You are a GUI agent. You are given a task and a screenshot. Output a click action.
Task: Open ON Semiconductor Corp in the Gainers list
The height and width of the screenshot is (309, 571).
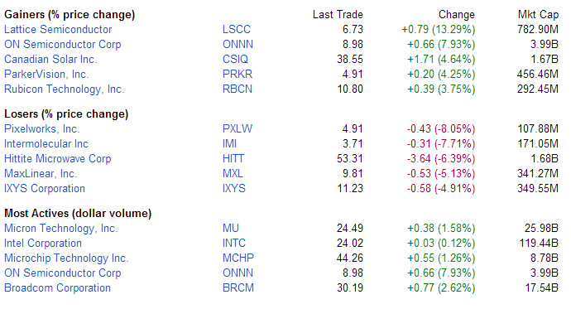click(63, 45)
